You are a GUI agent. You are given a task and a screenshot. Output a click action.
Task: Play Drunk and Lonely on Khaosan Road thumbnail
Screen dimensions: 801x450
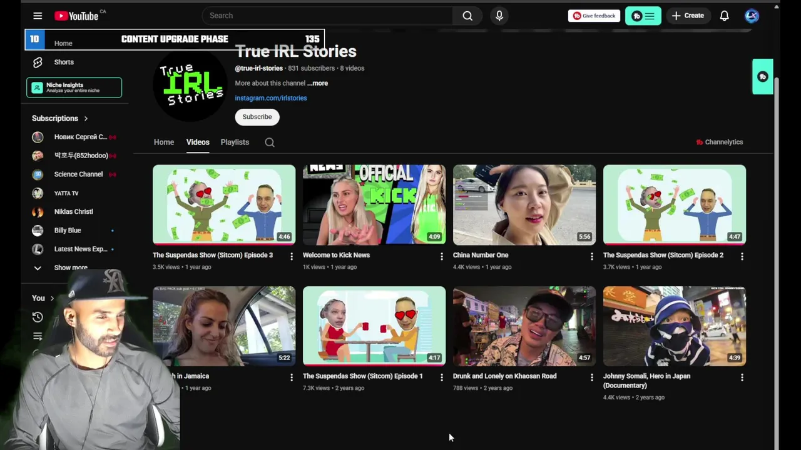(524, 326)
